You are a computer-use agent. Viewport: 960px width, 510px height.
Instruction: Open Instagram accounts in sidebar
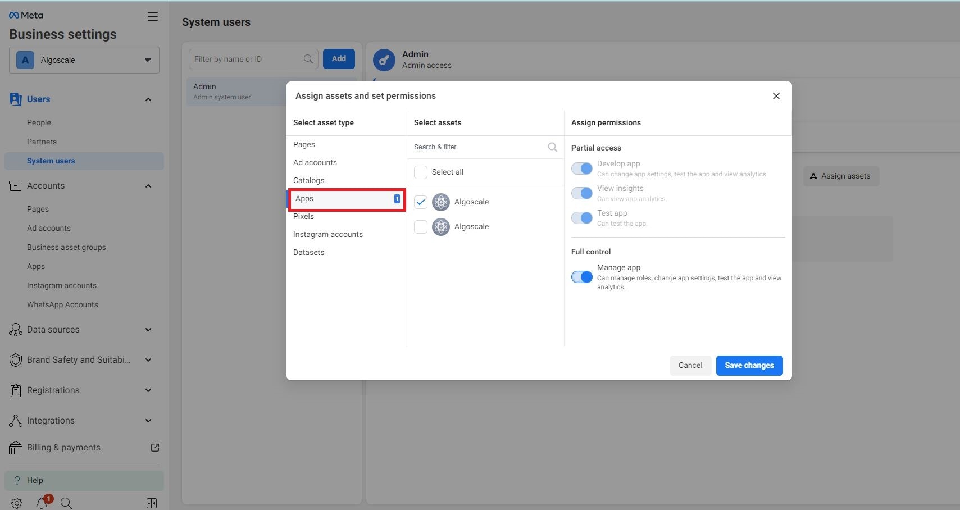click(x=62, y=285)
